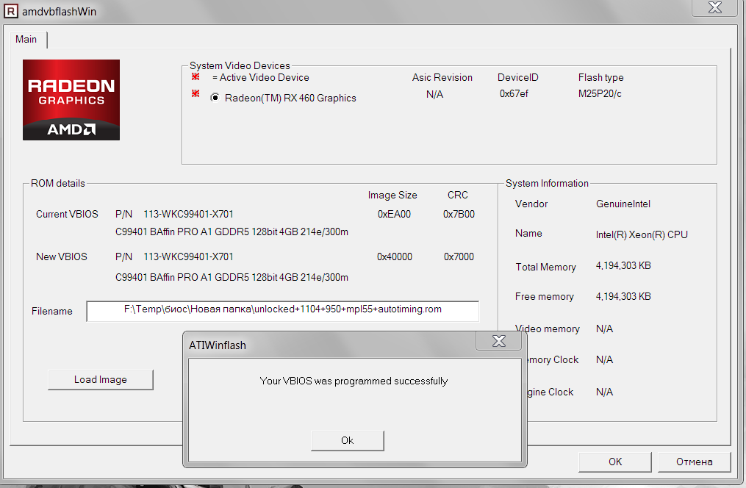Close the ATIWinflash dialog with its X

click(498, 341)
